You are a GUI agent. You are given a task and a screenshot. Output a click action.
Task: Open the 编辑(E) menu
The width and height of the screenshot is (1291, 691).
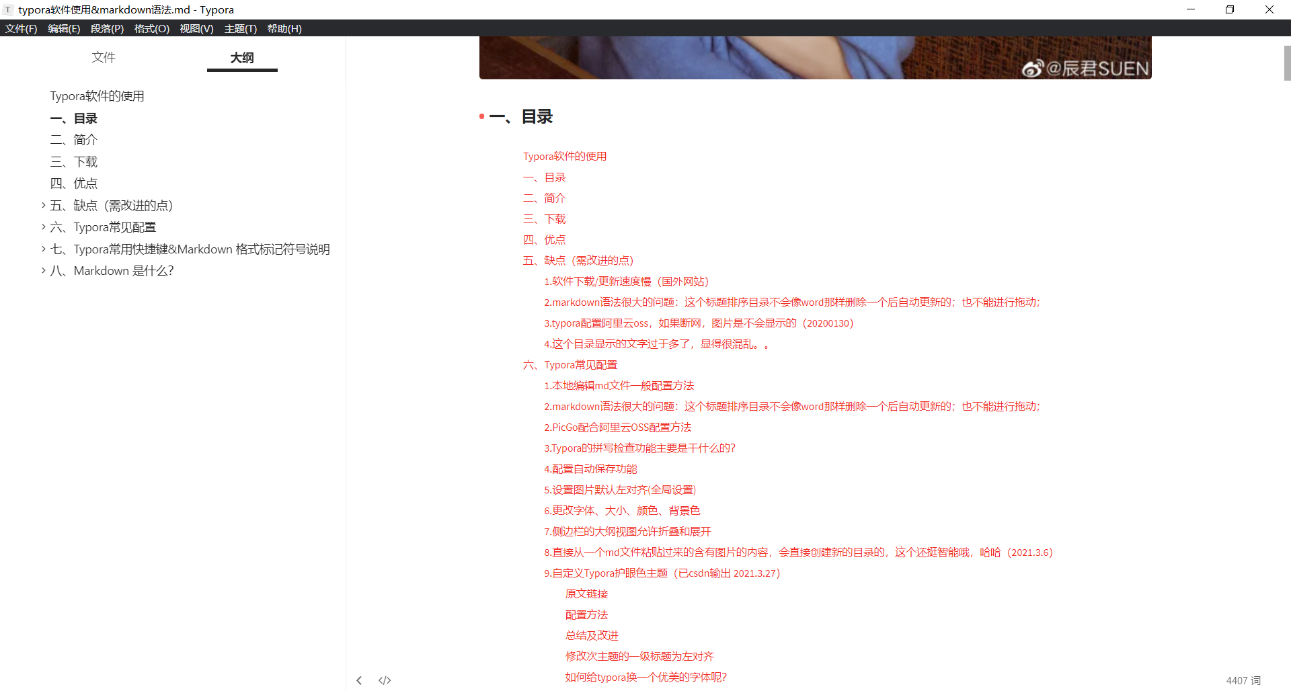click(64, 28)
